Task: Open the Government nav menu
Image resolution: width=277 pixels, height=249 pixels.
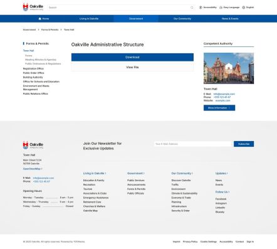Action: [136, 19]
